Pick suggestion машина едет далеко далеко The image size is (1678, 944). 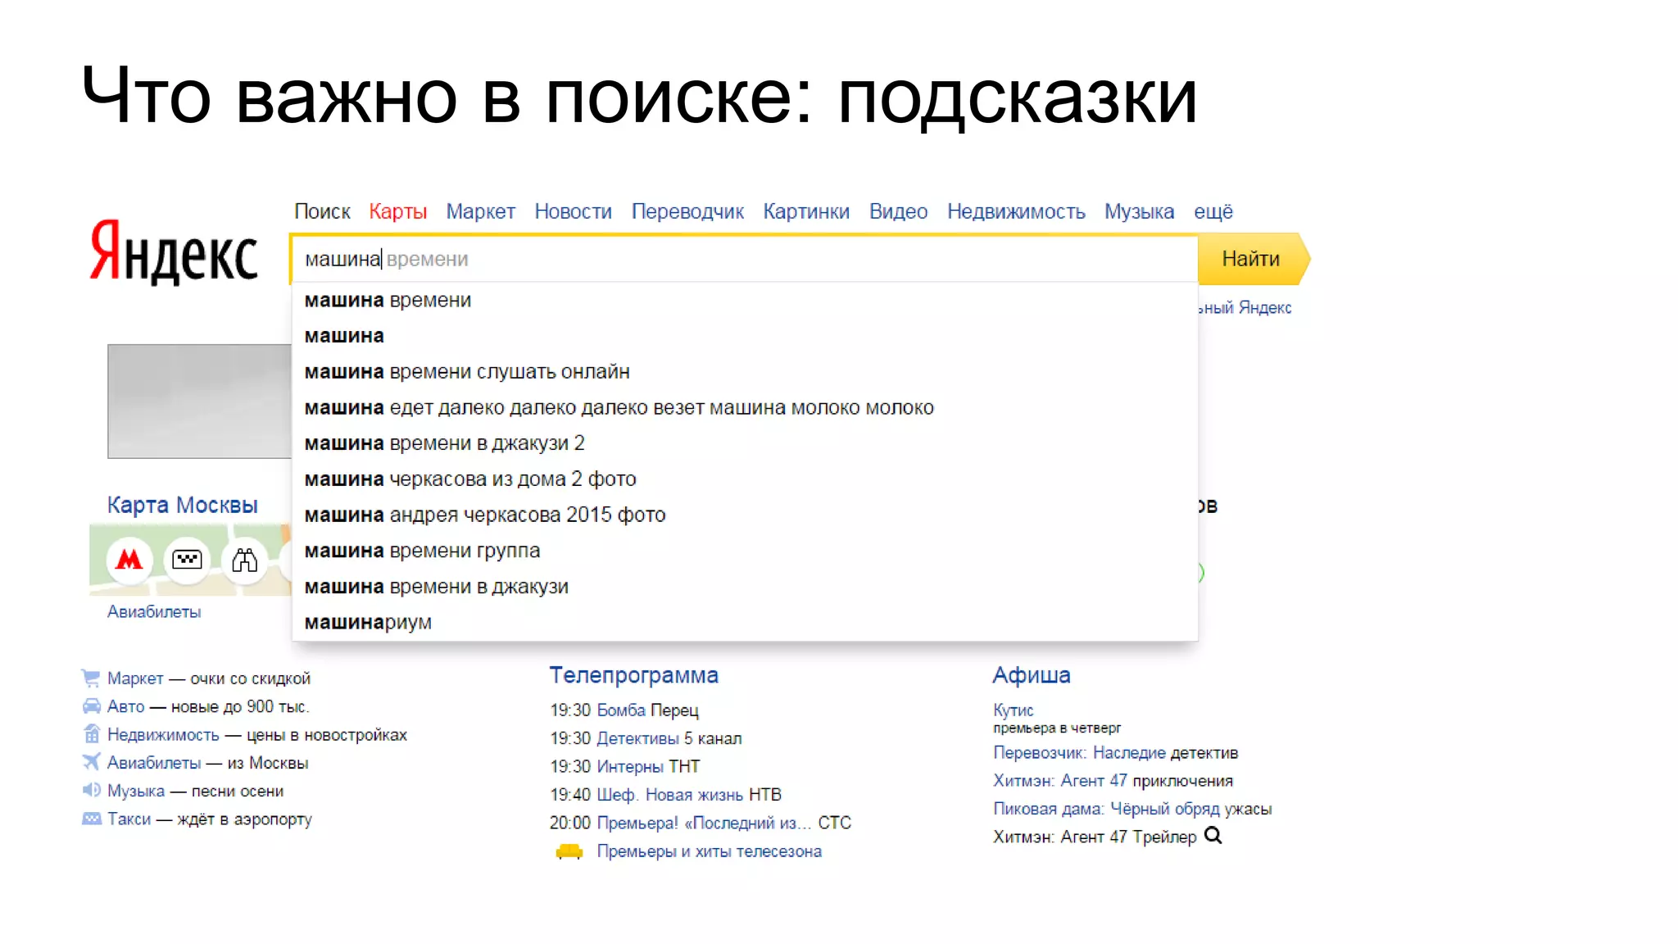[x=744, y=408]
